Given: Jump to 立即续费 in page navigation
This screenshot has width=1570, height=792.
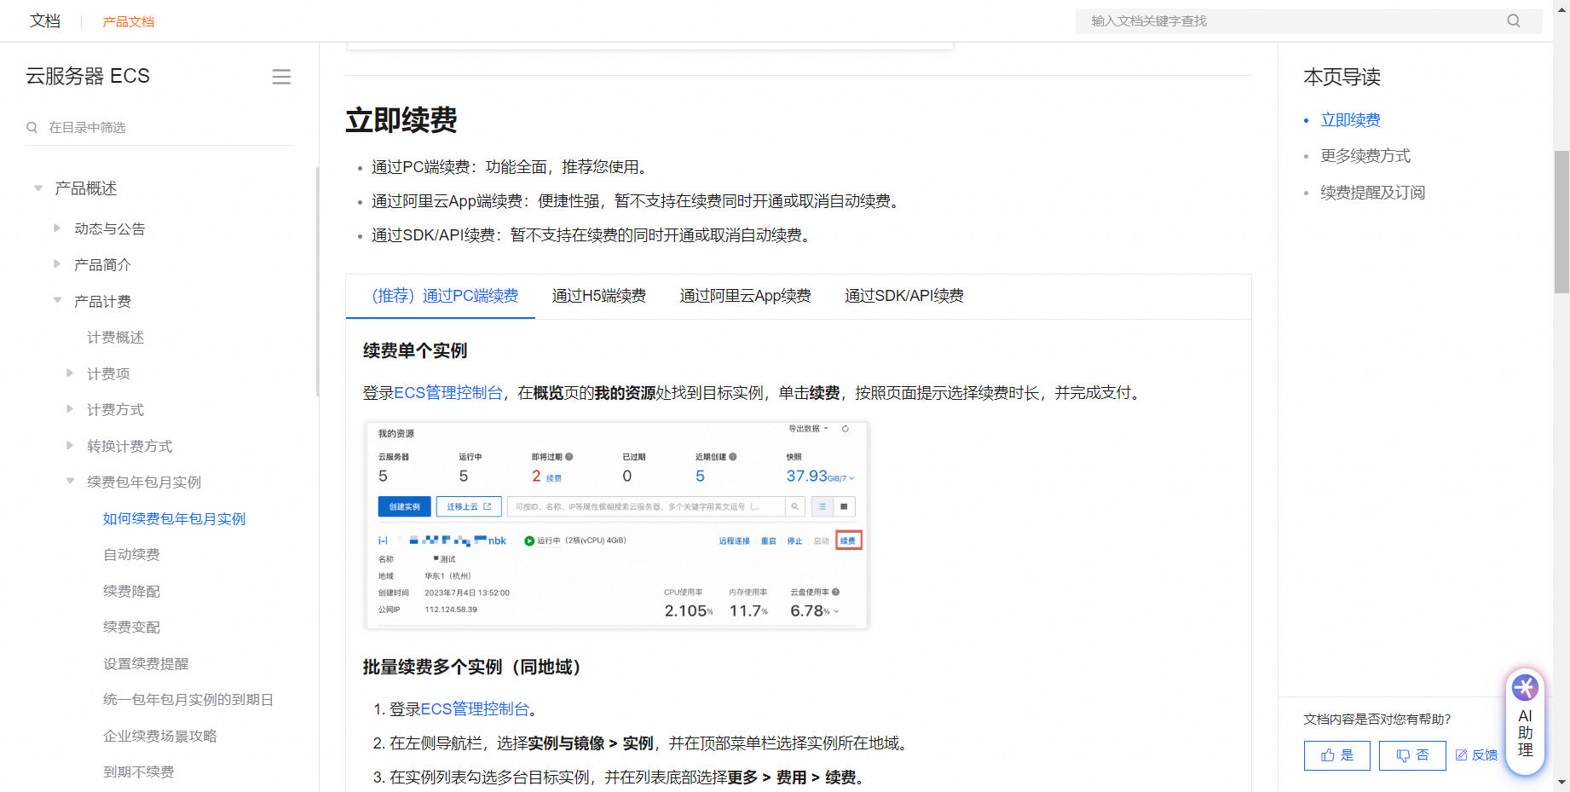Looking at the screenshot, I should point(1350,120).
